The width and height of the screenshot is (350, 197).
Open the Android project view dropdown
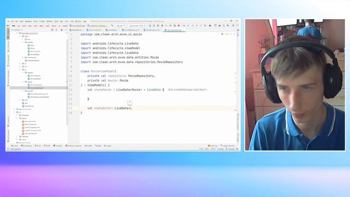pyautogui.click(x=17, y=30)
